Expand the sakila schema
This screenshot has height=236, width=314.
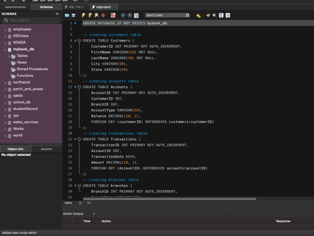pyautogui.click(x=5, y=96)
